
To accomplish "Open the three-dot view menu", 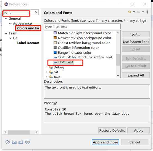I will coord(147,12).
